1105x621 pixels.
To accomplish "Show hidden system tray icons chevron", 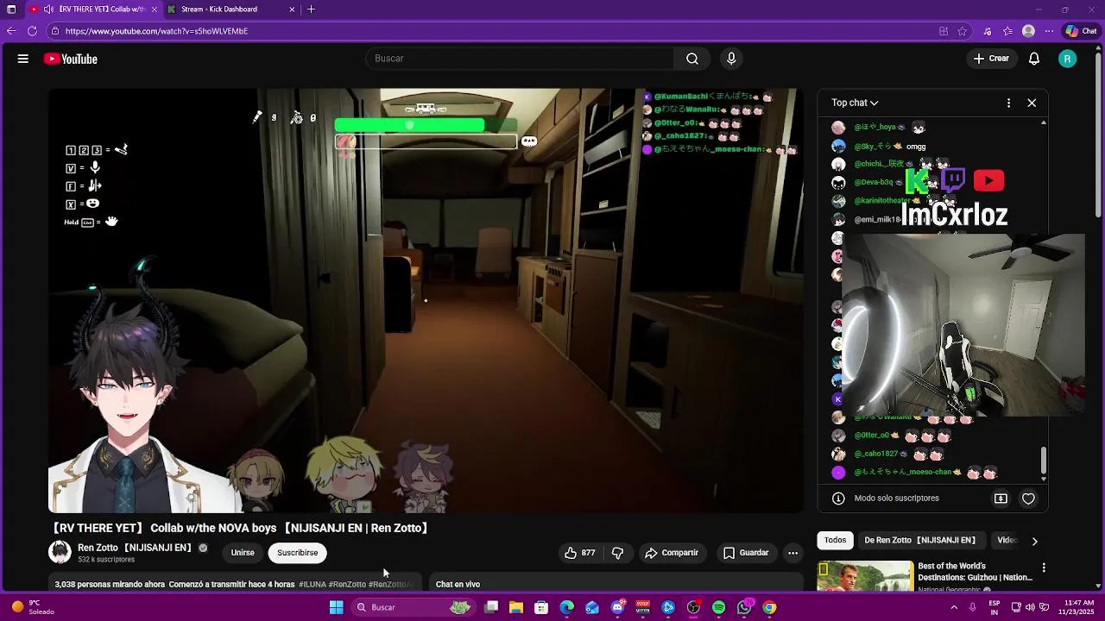I will [x=954, y=607].
